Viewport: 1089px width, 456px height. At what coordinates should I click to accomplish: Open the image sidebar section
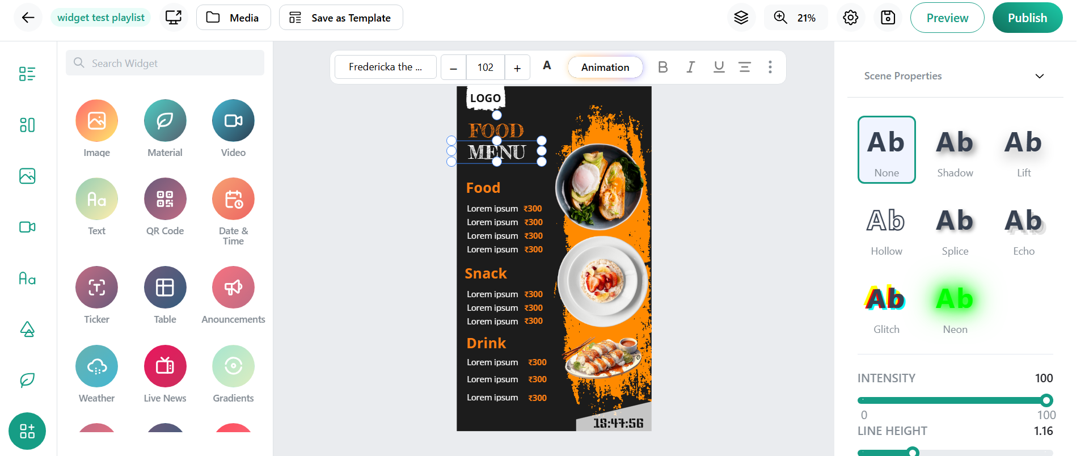pos(27,176)
